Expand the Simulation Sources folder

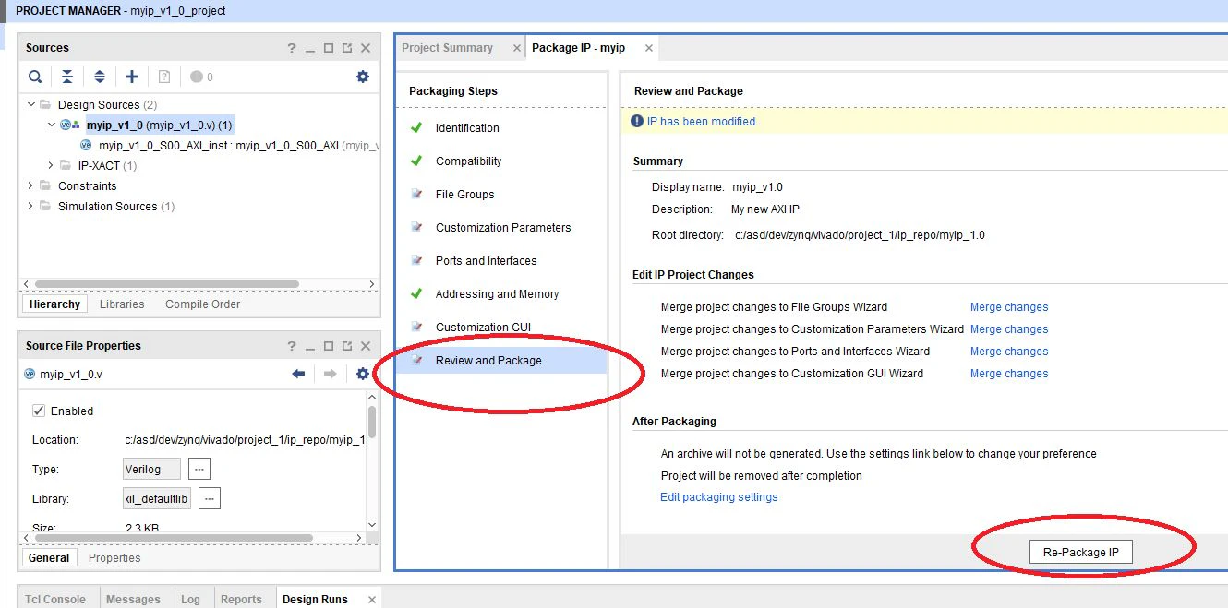coord(31,206)
